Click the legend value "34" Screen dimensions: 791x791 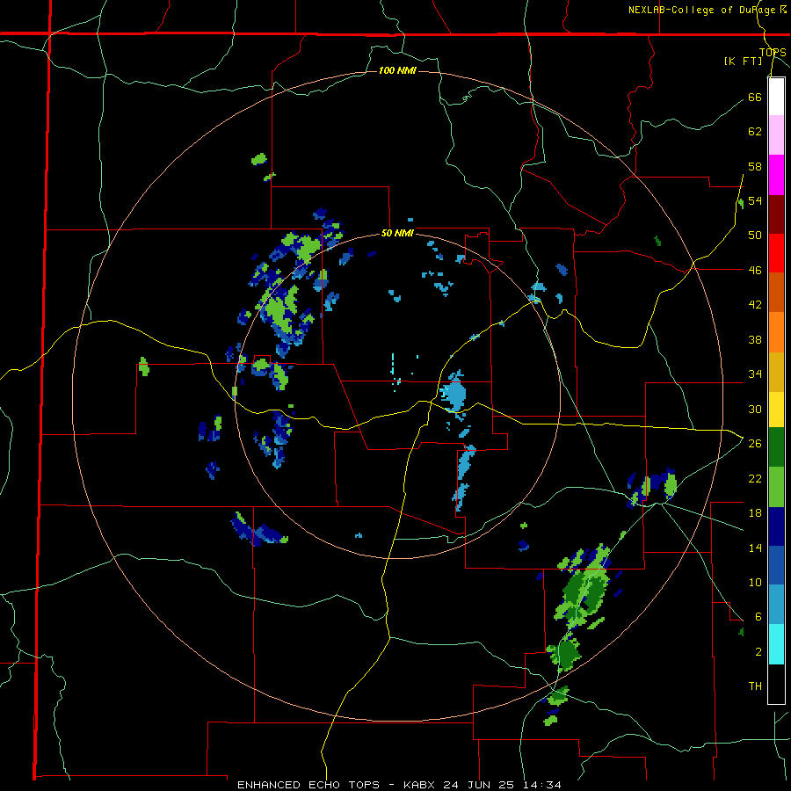pyautogui.click(x=755, y=374)
